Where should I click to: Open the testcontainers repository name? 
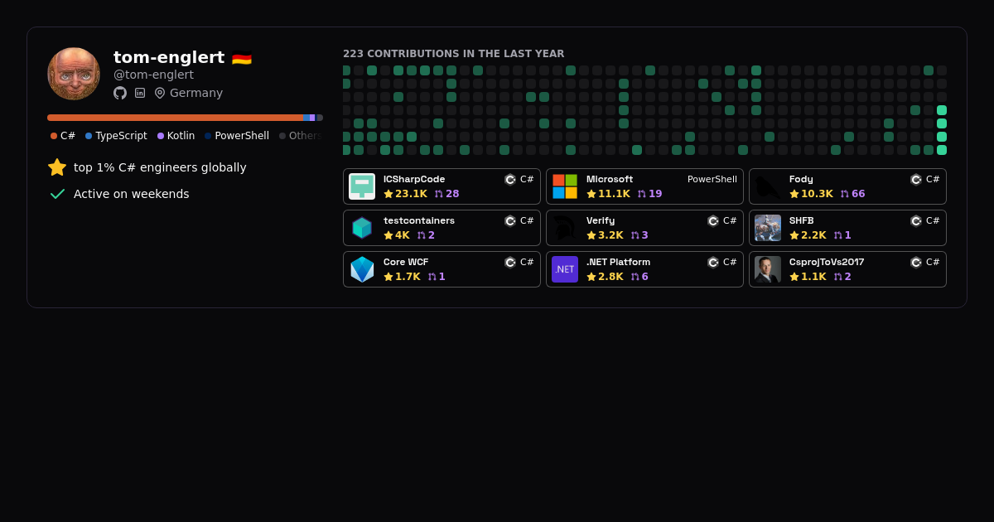(419, 220)
